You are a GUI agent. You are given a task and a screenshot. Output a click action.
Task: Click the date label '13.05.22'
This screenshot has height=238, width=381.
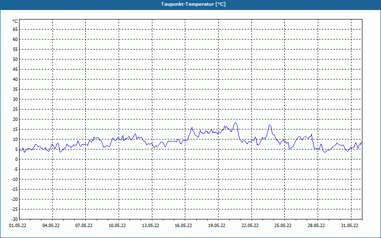[x=150, y=226]
